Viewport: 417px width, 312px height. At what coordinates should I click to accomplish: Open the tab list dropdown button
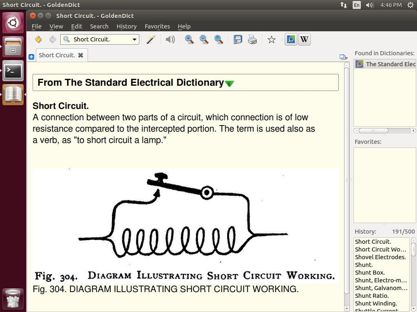tap(343, 57)
